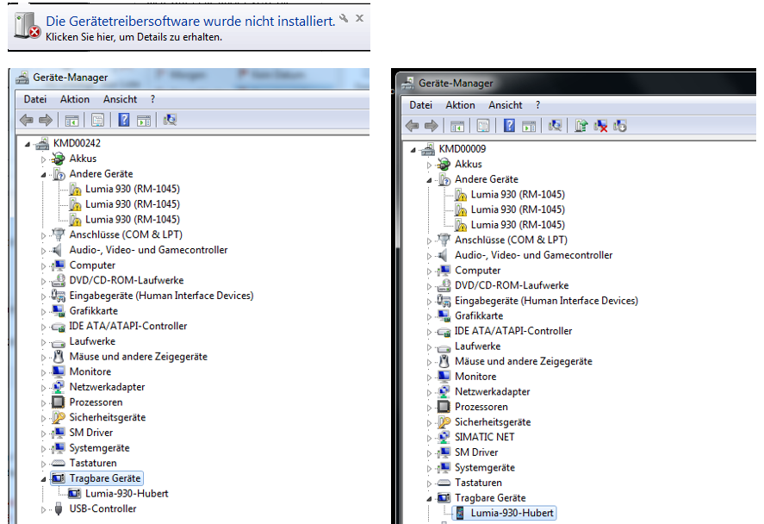Click Disable device icon in right toolbar
The width and height of the screenshot is (764, 524).
[620, 126]
